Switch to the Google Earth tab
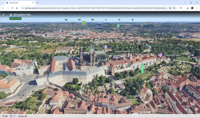This screenshot has width=200, height=118. [20, 3]
